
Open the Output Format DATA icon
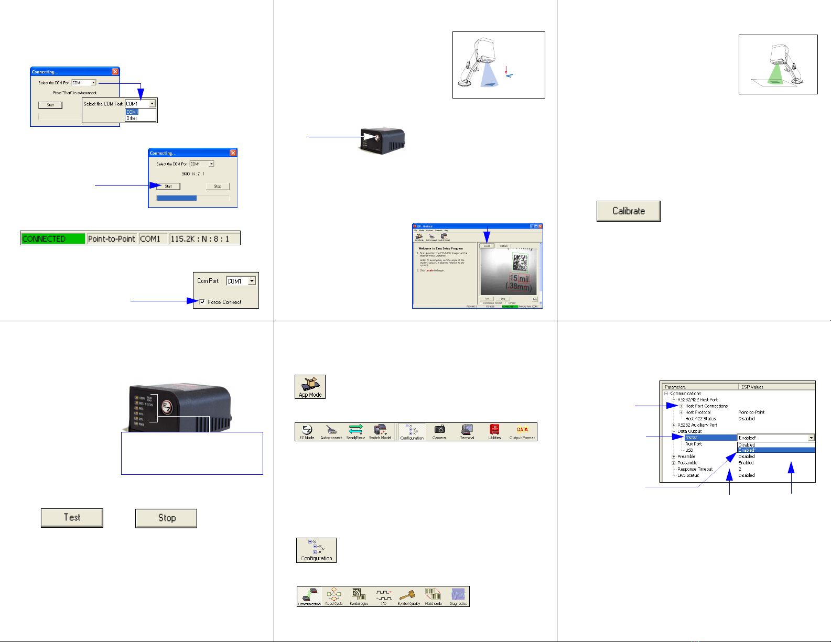click(522, 432)
